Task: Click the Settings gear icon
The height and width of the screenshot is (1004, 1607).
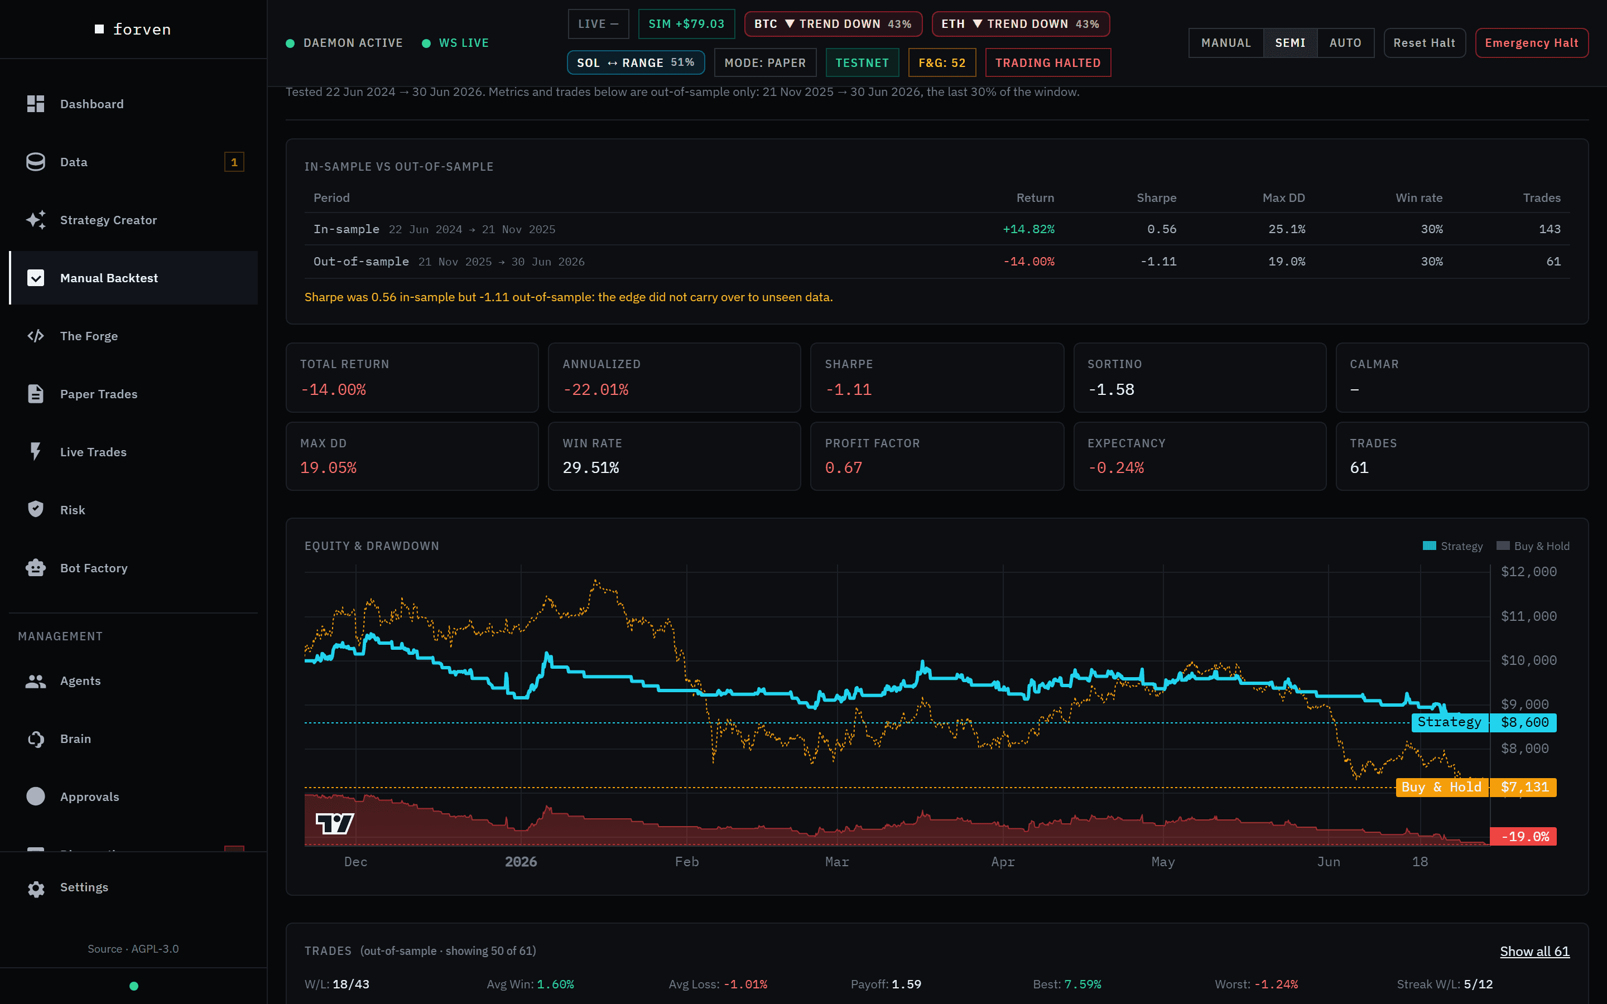Action: 36,889
